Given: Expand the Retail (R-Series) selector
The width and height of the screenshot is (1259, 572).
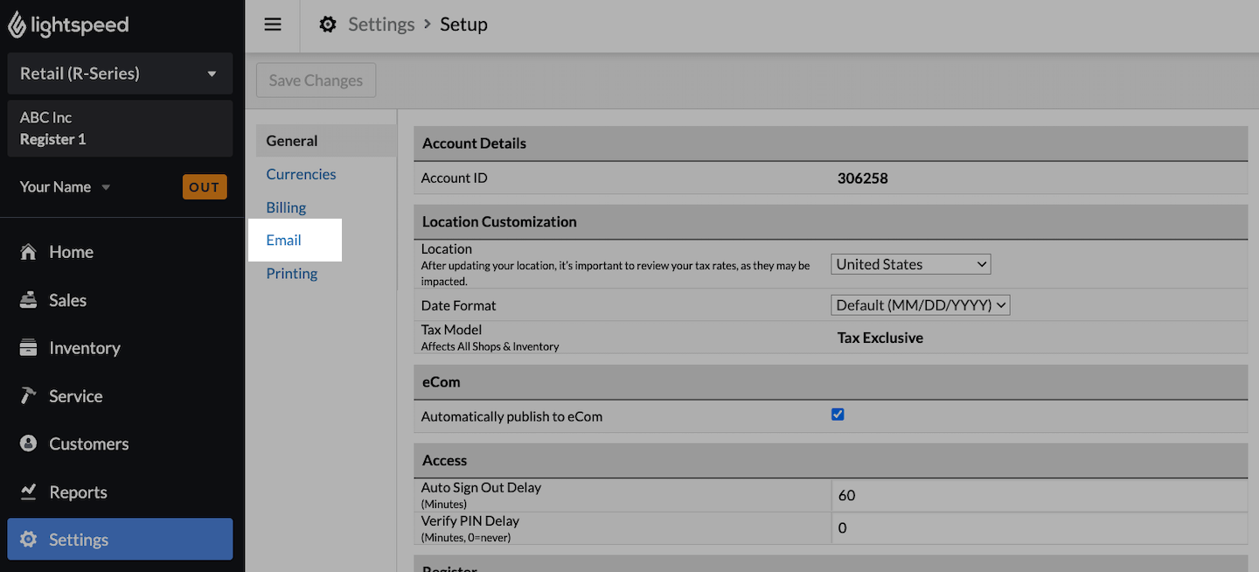Looking at the screenshot, I should pyautogui.click(x=120, y=73).
